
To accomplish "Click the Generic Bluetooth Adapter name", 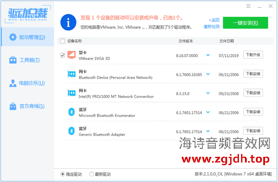I will coord(102,135).
